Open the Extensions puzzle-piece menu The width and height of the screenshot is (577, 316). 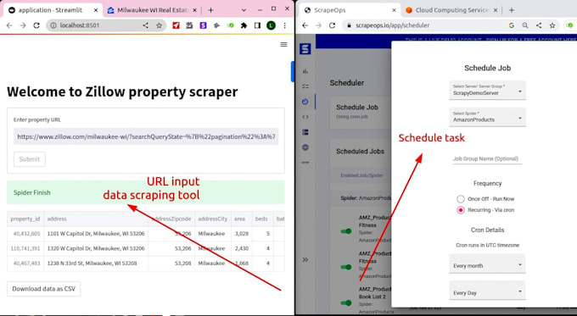click(244, 25)
